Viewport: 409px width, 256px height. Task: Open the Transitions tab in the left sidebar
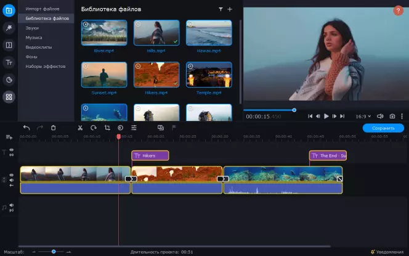(x=9, y=45)
